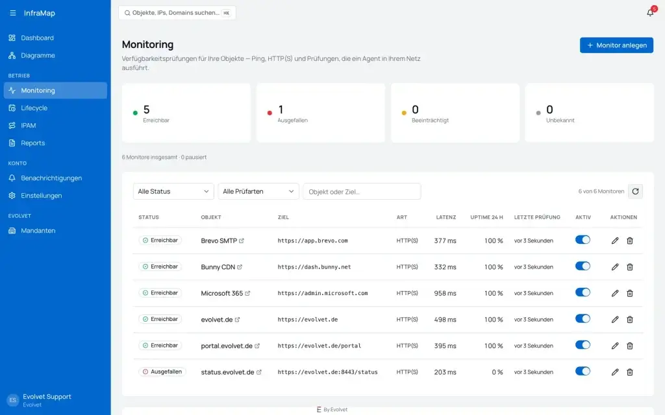Open Lifecycle in sidebar
This screenshot has width=665, height=415.
pyautogui.click(x=55, y=108)
